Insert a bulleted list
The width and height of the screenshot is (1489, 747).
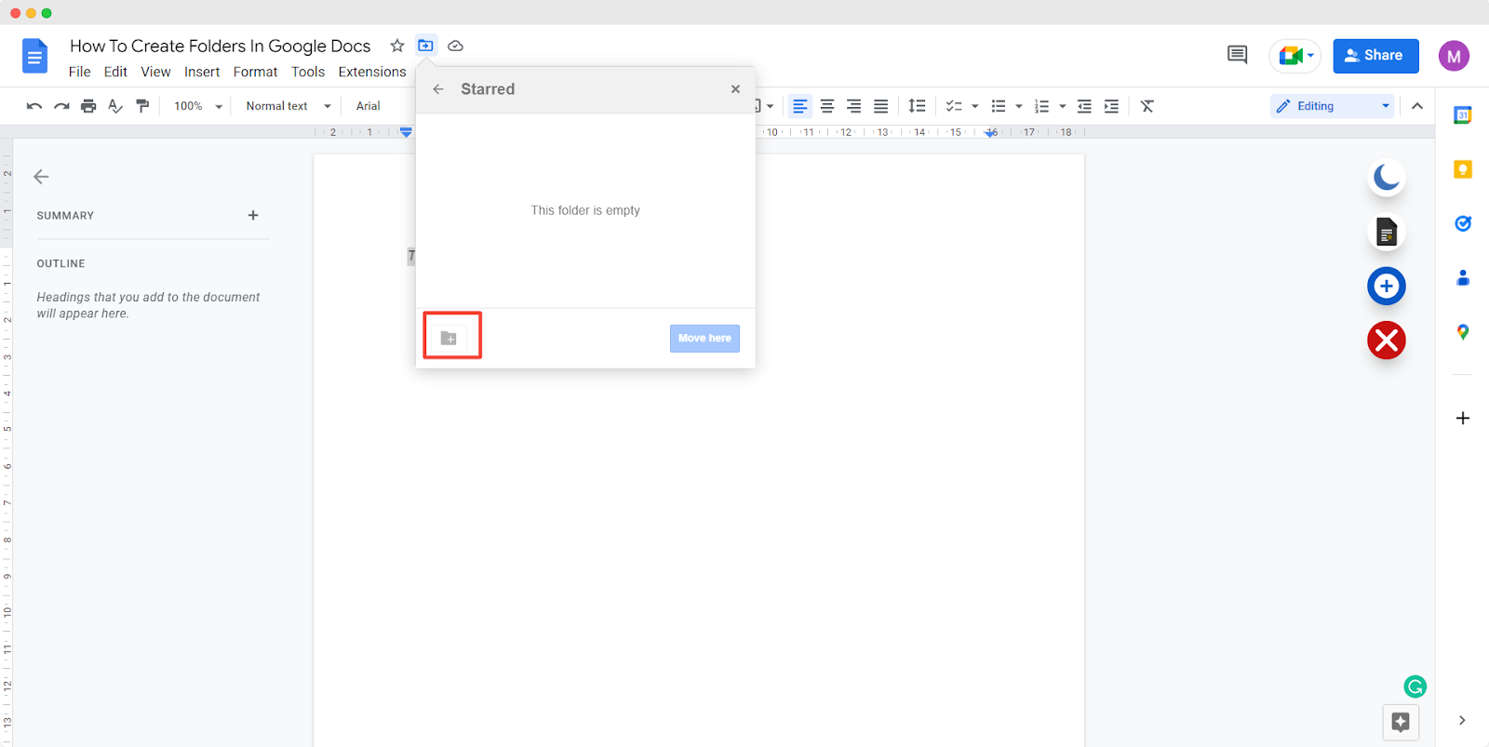point(999,106)
